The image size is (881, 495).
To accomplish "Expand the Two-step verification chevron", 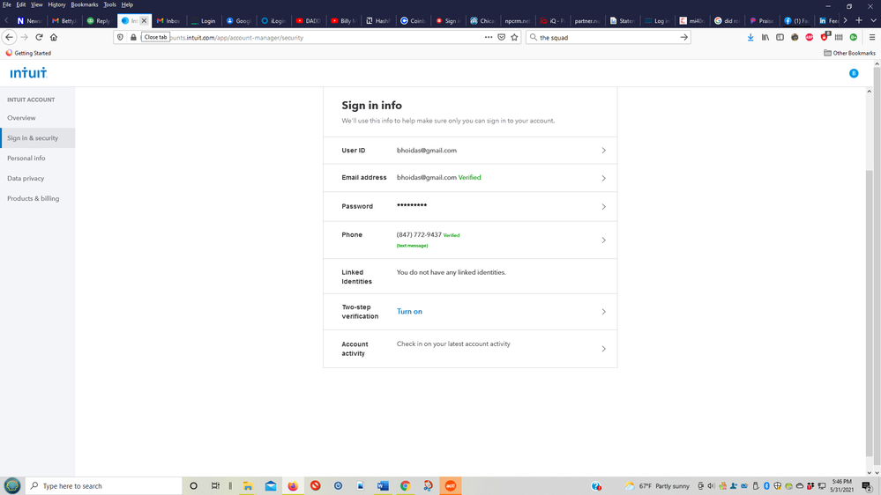I will tap(603, 312).
